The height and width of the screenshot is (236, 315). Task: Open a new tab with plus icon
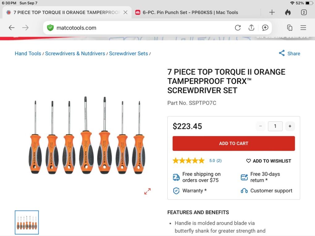[x=272, y=12]
